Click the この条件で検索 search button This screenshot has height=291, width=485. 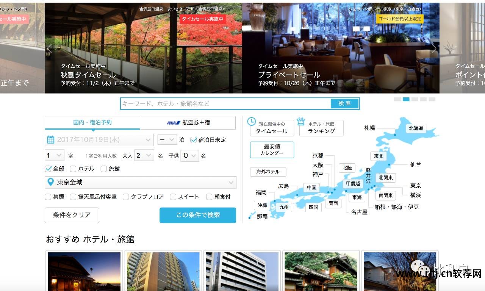(197, 215)
